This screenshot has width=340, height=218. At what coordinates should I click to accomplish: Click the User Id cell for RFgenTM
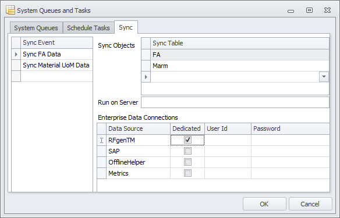click(x=228, y=140)
